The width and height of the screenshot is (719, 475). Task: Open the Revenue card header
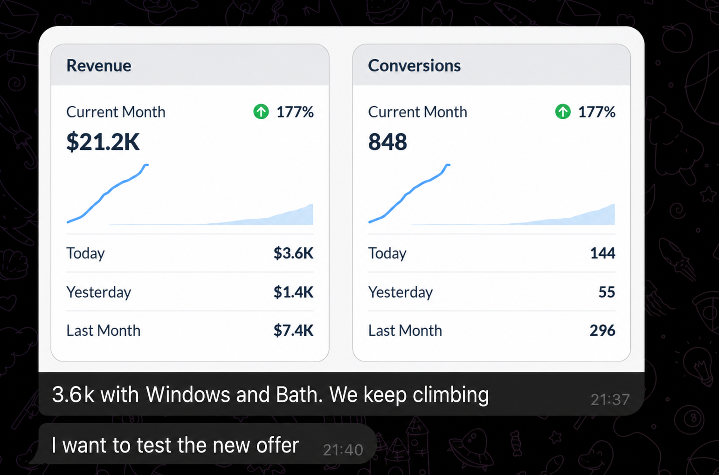point(190,65)
